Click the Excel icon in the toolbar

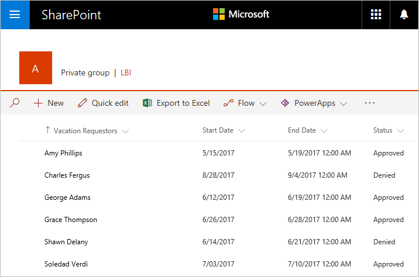tap(147, 103)
